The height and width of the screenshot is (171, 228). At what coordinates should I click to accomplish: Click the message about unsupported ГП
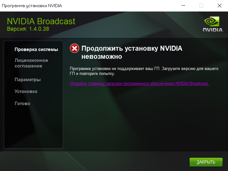[144, 71]
